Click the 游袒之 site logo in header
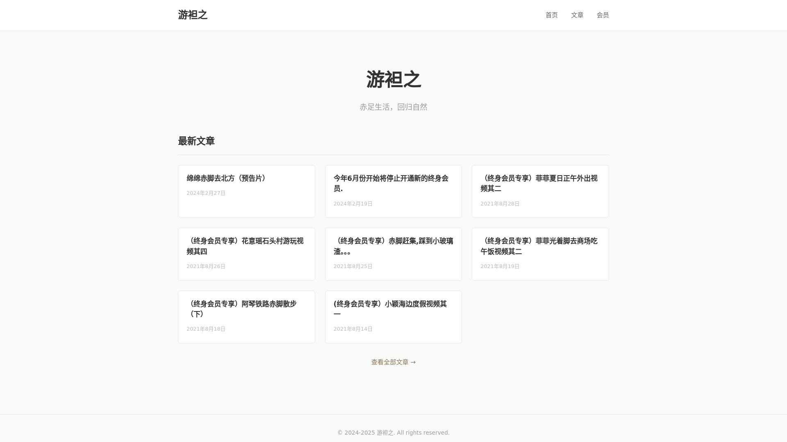Viewport: 787px width, 442px height. click(193, 15)
